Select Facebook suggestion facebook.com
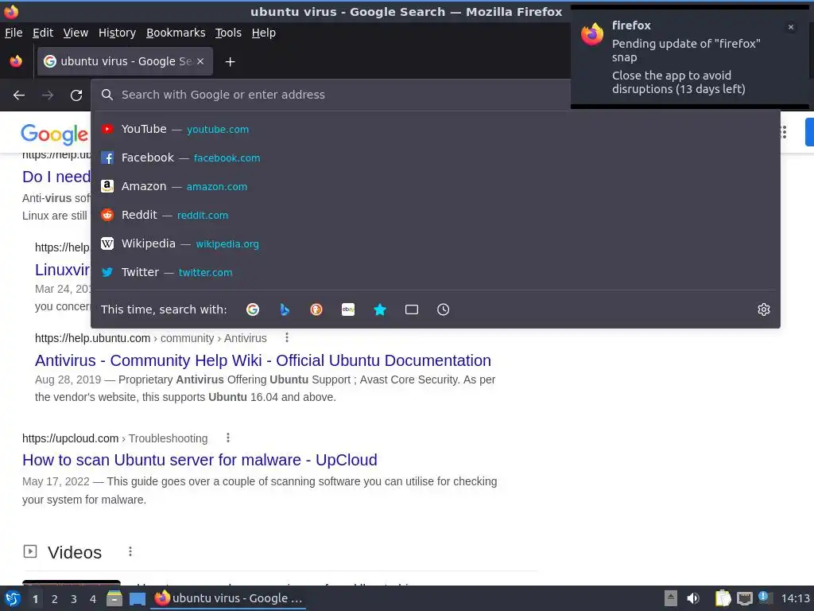The image size is (814, 611). click(435, 158)
